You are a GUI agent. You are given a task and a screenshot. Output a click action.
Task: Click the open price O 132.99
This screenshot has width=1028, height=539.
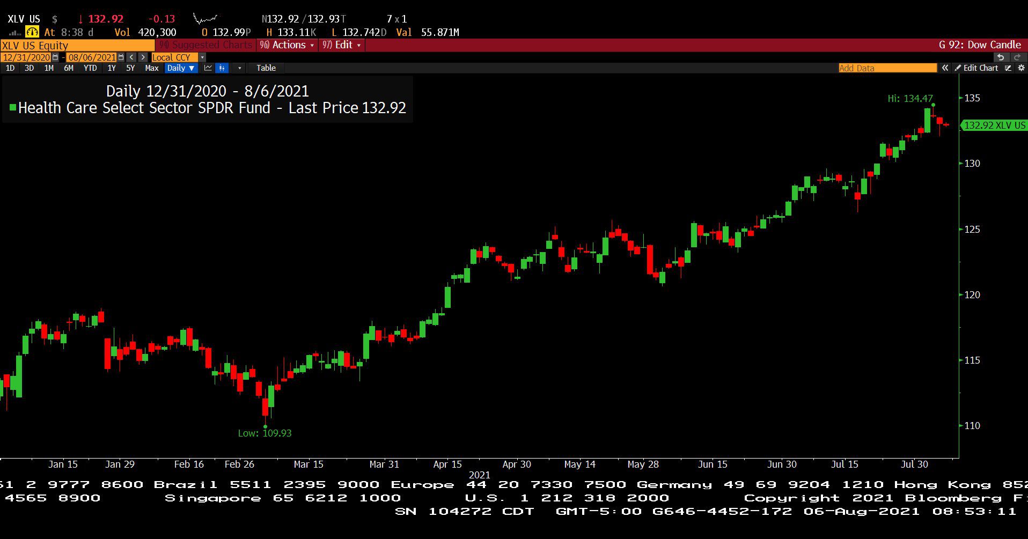click(226, 32)
